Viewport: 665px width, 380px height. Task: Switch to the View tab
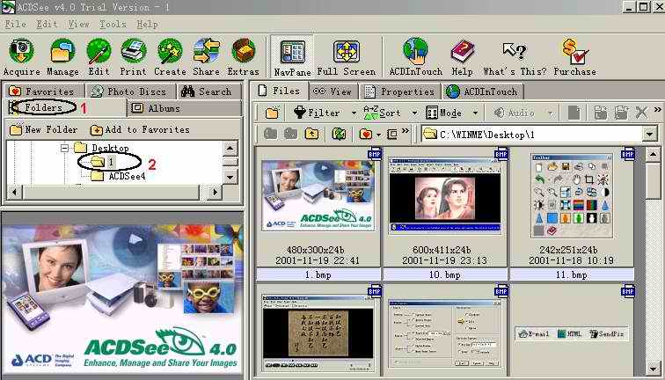333,91
